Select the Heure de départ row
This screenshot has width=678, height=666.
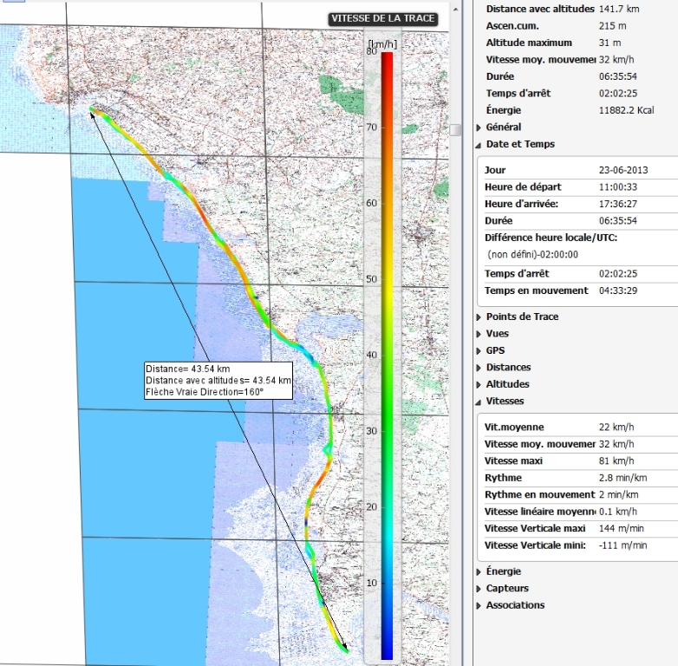(x=578, y=187)
